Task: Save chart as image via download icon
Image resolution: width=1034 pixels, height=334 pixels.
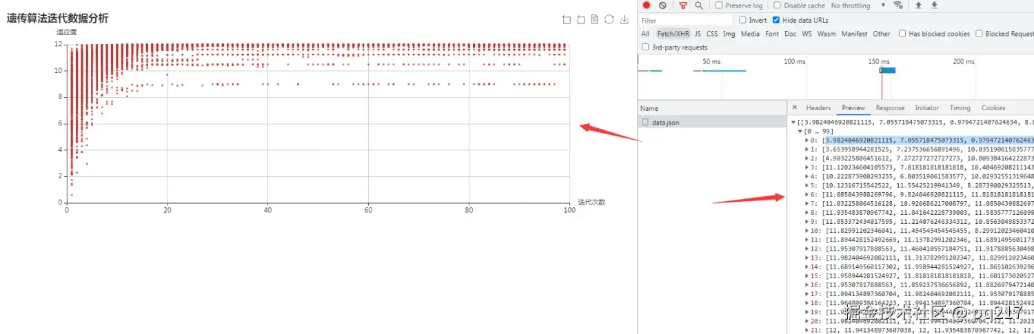Action: tap(625, 19)
